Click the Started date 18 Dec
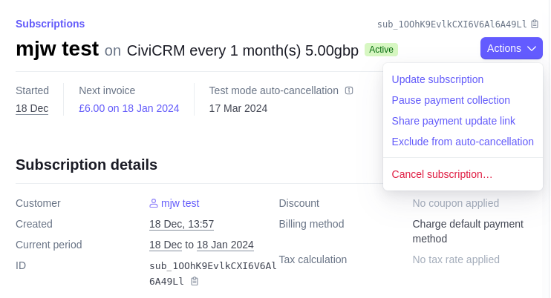 [x=32, y=108]
